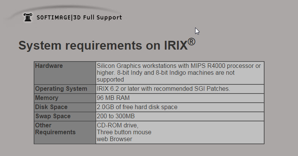Select the Hardware row label cell
The image size is (298, 156).
[49, 66]
